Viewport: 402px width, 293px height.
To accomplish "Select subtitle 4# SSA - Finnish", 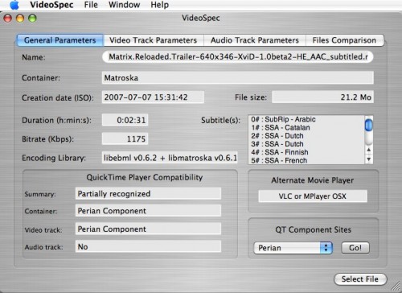I will [x=307, y=152].
